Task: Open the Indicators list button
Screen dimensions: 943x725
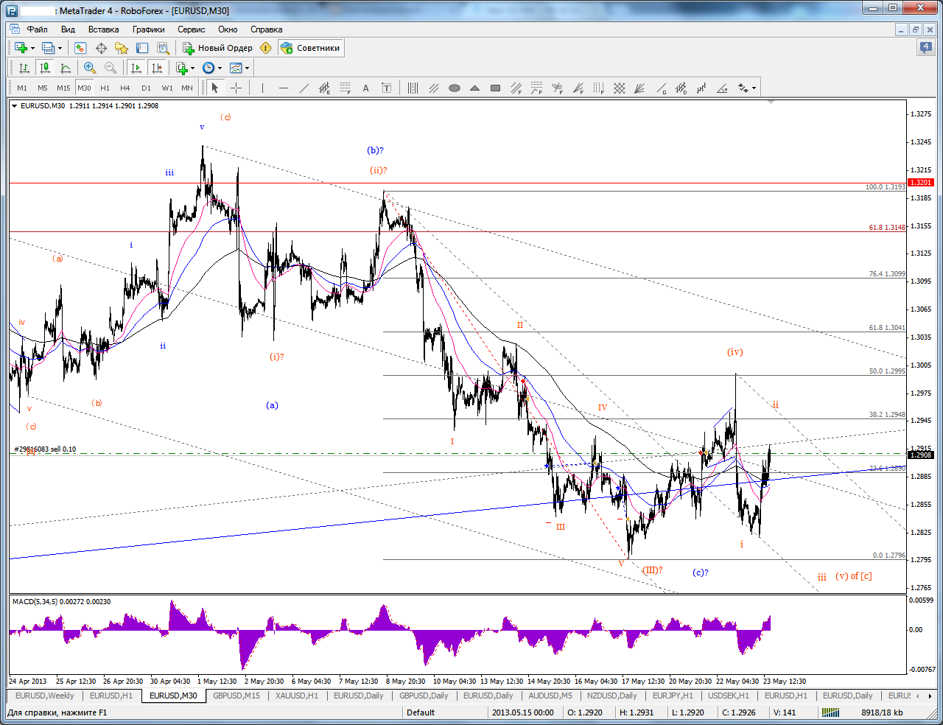Action: coord(182,68)
